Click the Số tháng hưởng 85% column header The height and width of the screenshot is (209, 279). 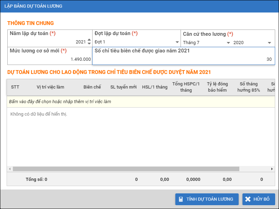[249, 87]
